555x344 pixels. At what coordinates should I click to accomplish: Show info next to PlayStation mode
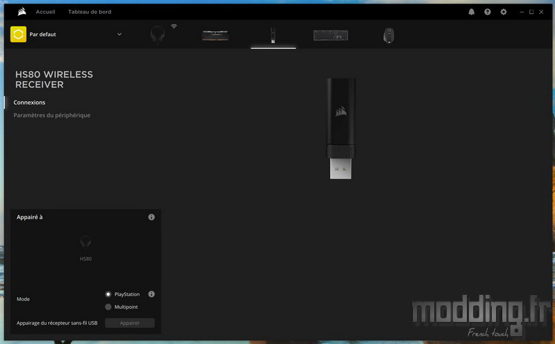point(151,294)
